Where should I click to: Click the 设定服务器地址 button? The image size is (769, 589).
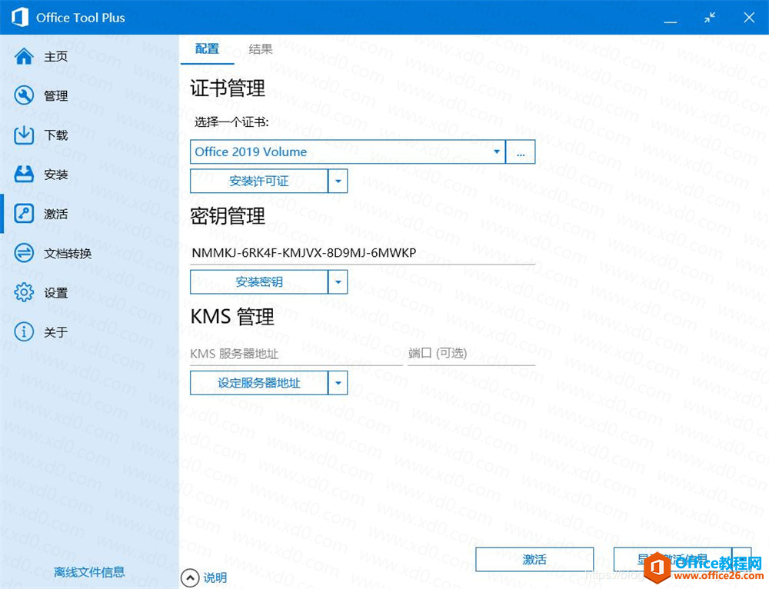point(259,382)
